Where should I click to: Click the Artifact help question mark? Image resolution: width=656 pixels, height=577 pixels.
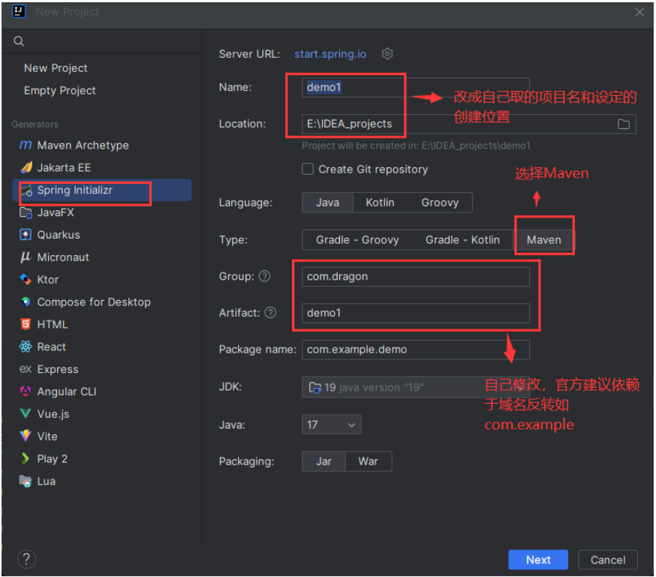point(270,312)
